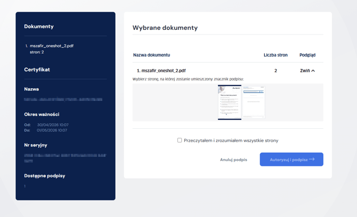Click the 'Certyfikat' sidebar heading
357x217 pixels.
tap(37, 70)
